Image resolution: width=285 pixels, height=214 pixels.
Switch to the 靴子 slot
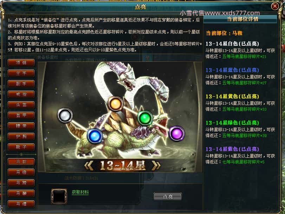pyautogui.click(x=21, y=147)
